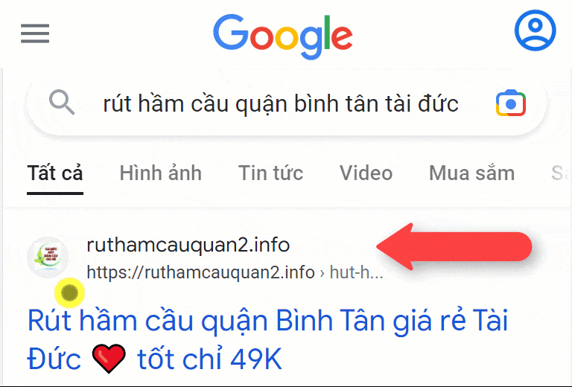Click the red arrow pointing at site name
572x387 pixels.
tap(454, 246)
